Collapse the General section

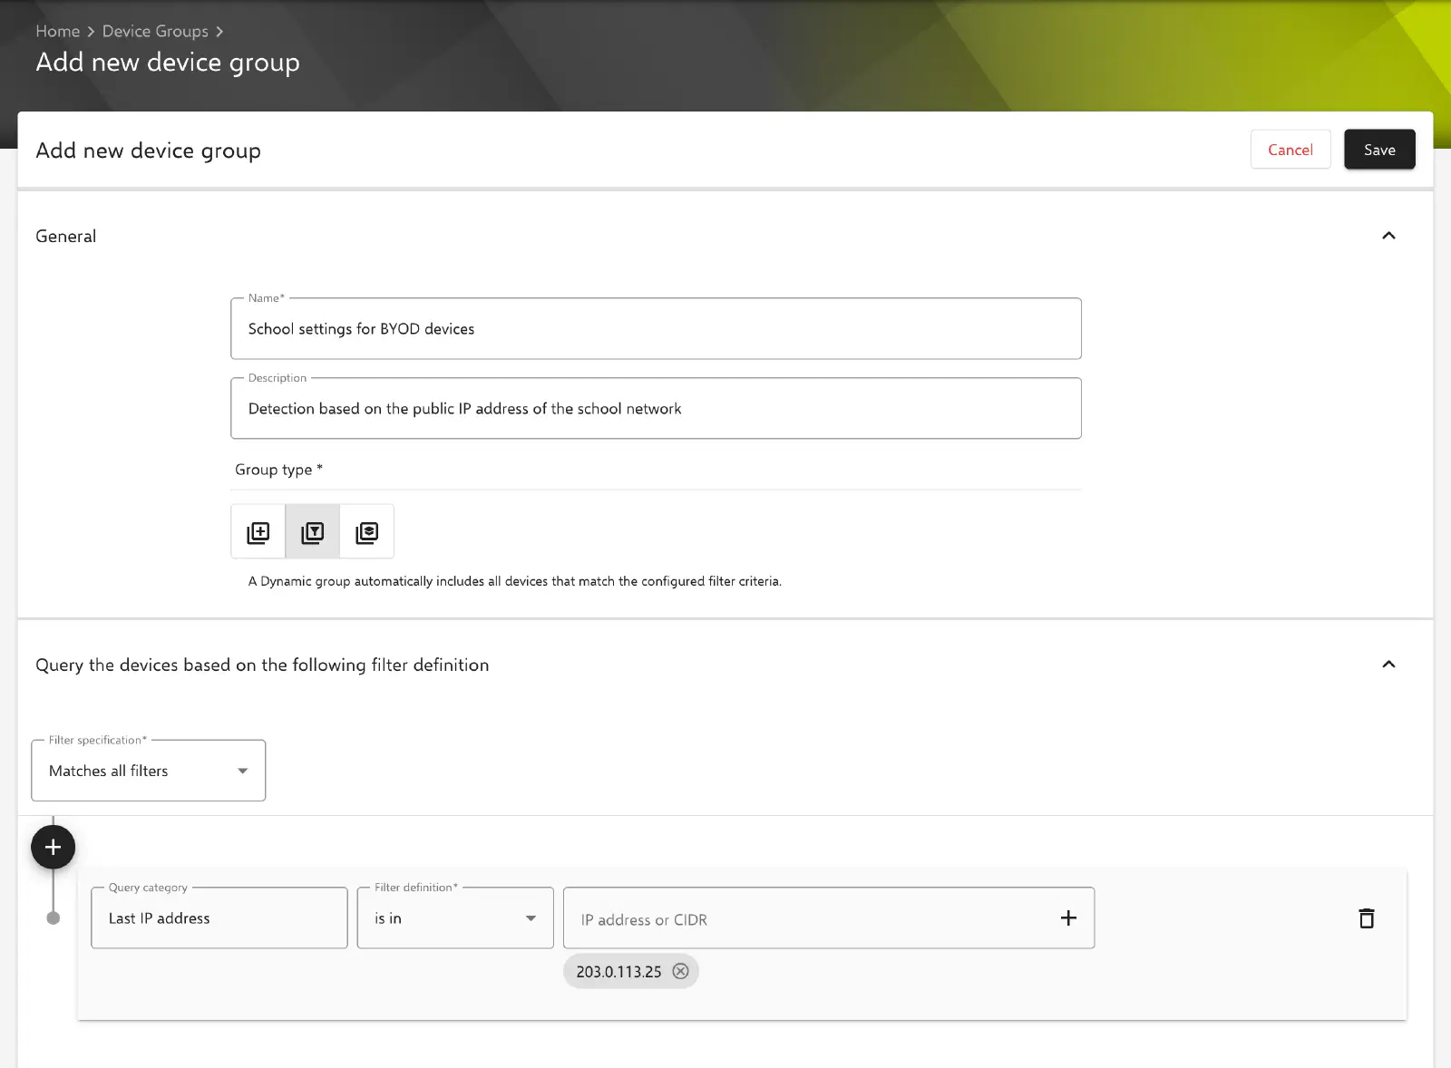tap(1388, 236)
